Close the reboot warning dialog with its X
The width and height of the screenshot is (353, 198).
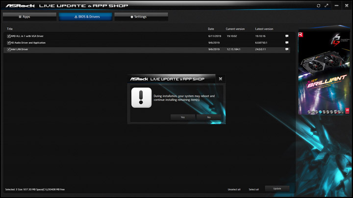point(221,79)
